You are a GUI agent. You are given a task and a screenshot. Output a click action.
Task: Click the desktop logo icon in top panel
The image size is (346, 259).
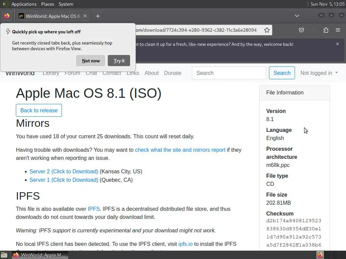coord(6,4)
